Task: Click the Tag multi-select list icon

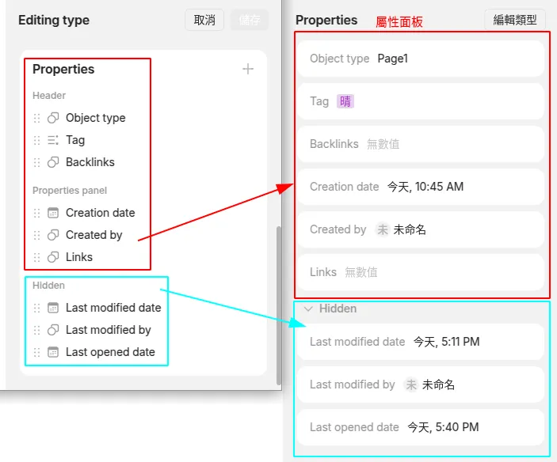Action: point(53,140)
